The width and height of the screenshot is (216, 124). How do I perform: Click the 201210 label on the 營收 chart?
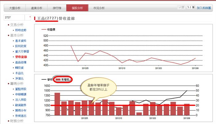118,118
